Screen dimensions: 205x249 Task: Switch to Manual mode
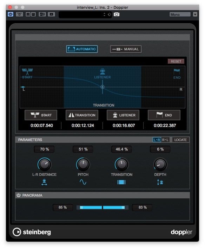pyautogui.click(x=126, y=49)
